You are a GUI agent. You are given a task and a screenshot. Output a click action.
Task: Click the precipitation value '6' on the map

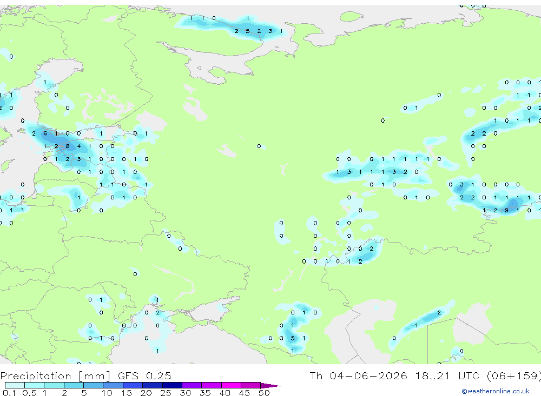click(x=45, y=133)
